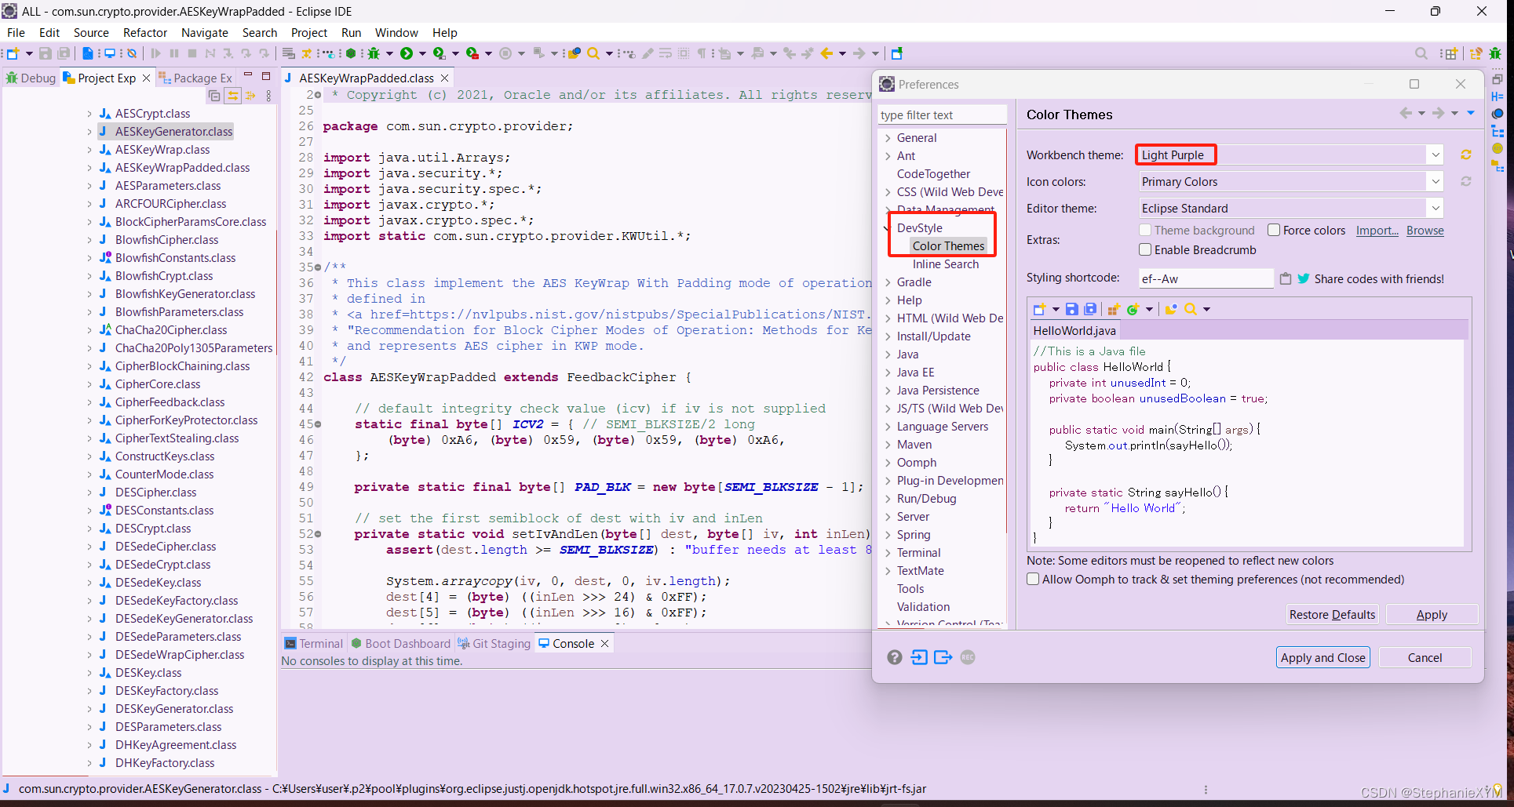Viewport: 1514px width, 807px height.
Task: Click Collapse All in Project Explorer toolbar
Action: pyautogui.click(x=214, y=96)
